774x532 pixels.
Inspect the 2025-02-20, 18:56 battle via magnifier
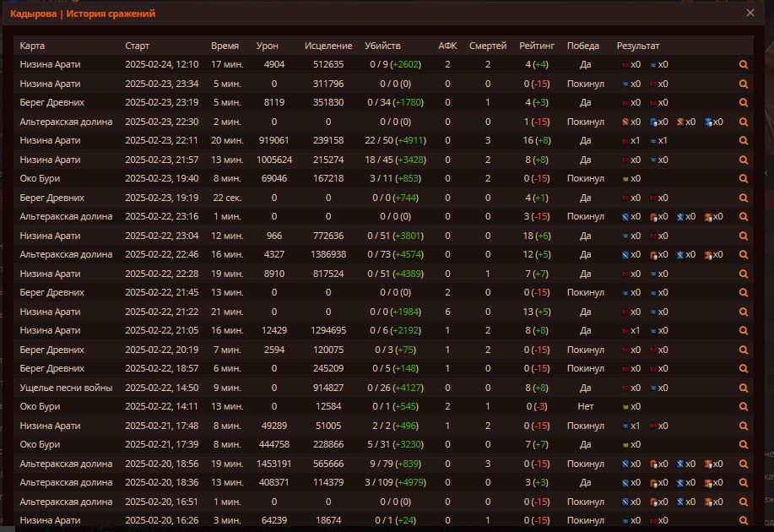[x=744, y=464]
